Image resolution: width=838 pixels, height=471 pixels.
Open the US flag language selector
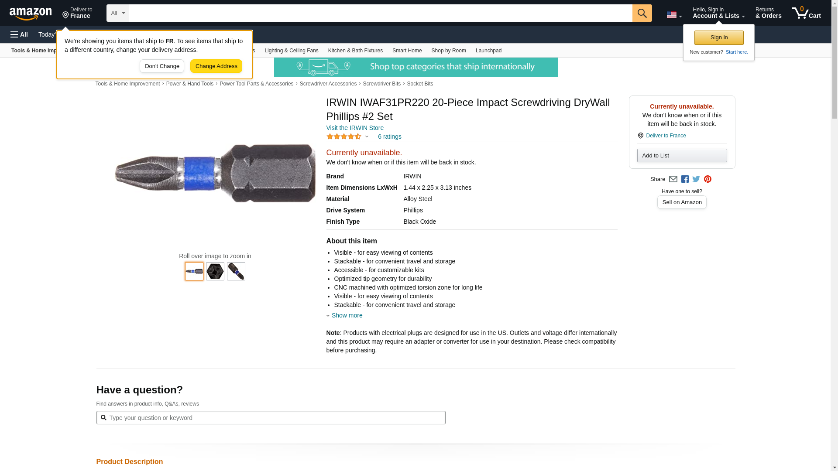(x=674, y=15)
